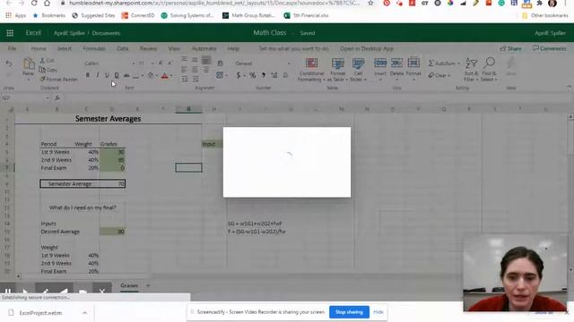The image size is (574, 322).
Task: Switch to the Data ribbon tab
Action: pyautogui.click(x=123, y=48)
